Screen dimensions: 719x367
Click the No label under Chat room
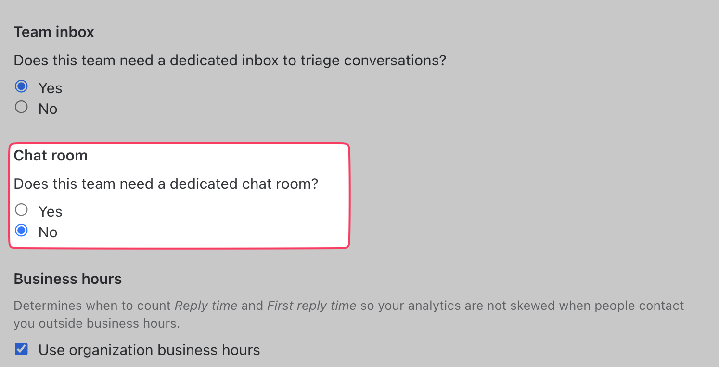click(47, 232)
